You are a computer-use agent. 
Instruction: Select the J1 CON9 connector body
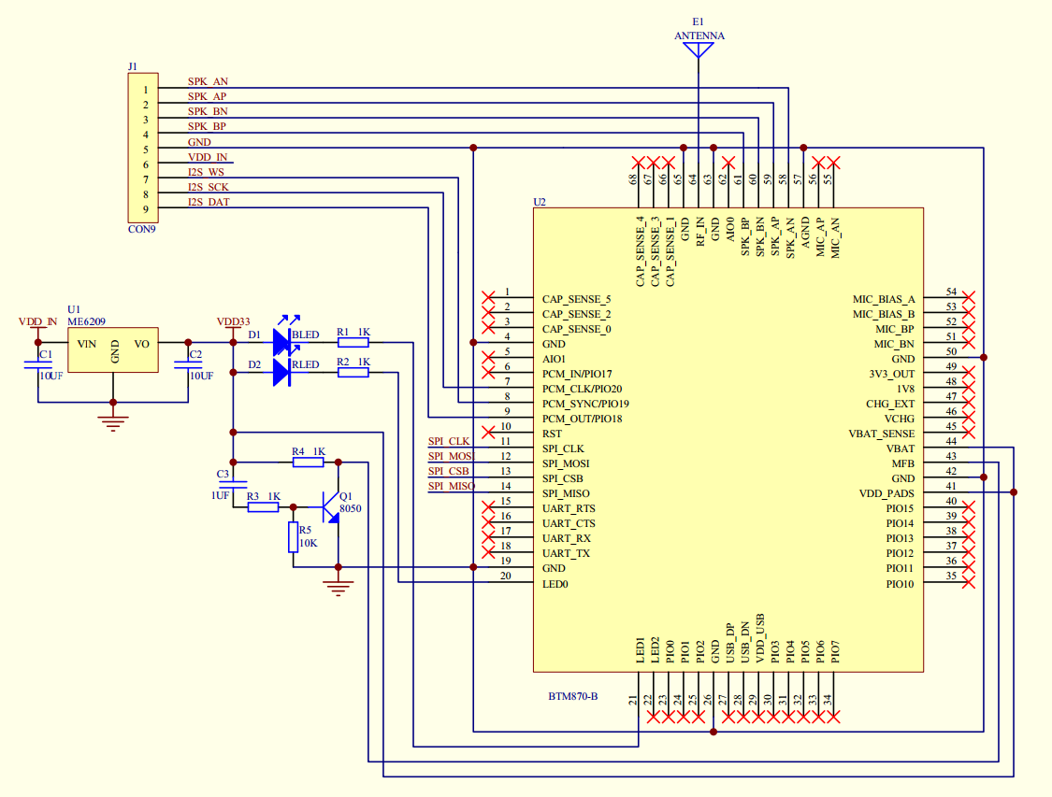143,148
